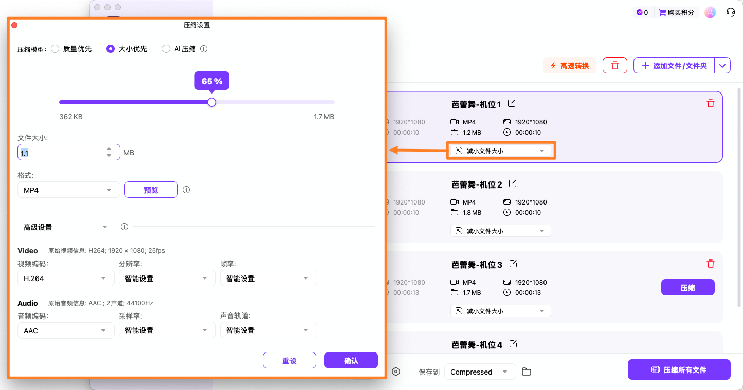The image size is (743, 390).
Task: Click the red delete-all trash icon
Action: click(615, 65)
